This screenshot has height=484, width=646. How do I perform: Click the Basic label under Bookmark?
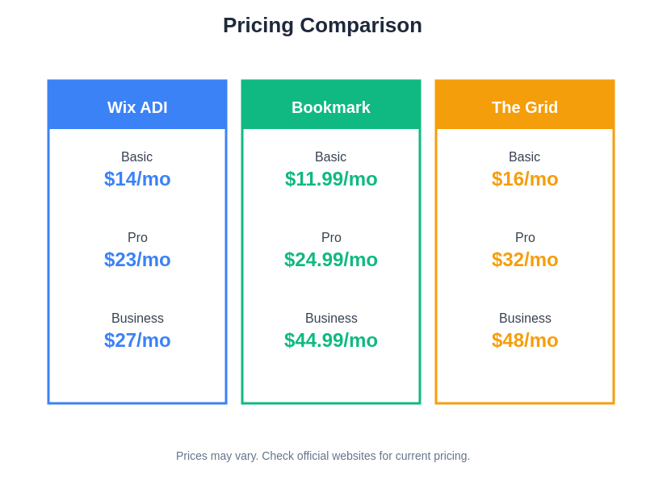(331, 157)
